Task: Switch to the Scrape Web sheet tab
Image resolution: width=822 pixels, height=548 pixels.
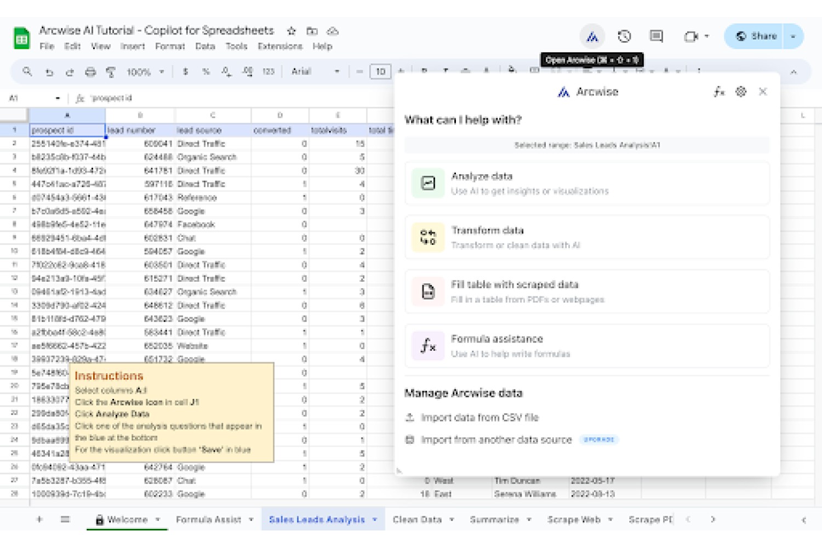Action: (574, 519)
